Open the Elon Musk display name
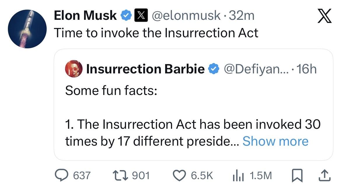Image resolution: width=341 pixels, height=187 pixels. click(x=85, y=15)
